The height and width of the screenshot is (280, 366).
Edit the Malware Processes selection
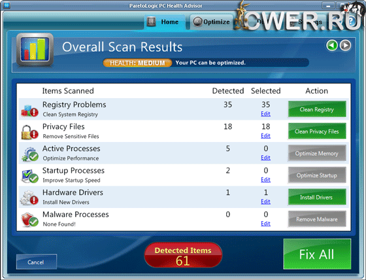pos(265,224)
